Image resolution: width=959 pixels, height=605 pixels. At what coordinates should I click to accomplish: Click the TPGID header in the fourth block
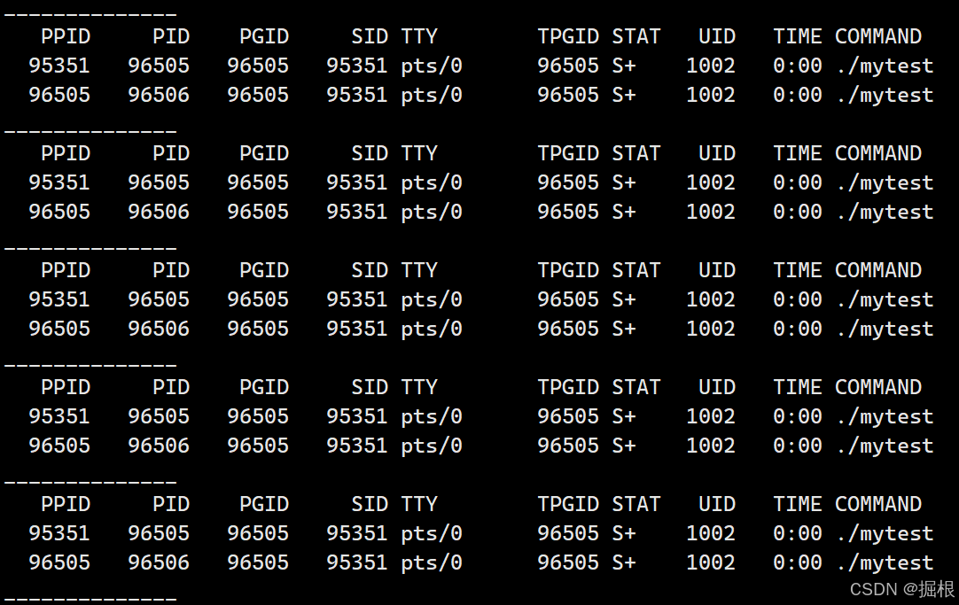click(x=568, y=386)
